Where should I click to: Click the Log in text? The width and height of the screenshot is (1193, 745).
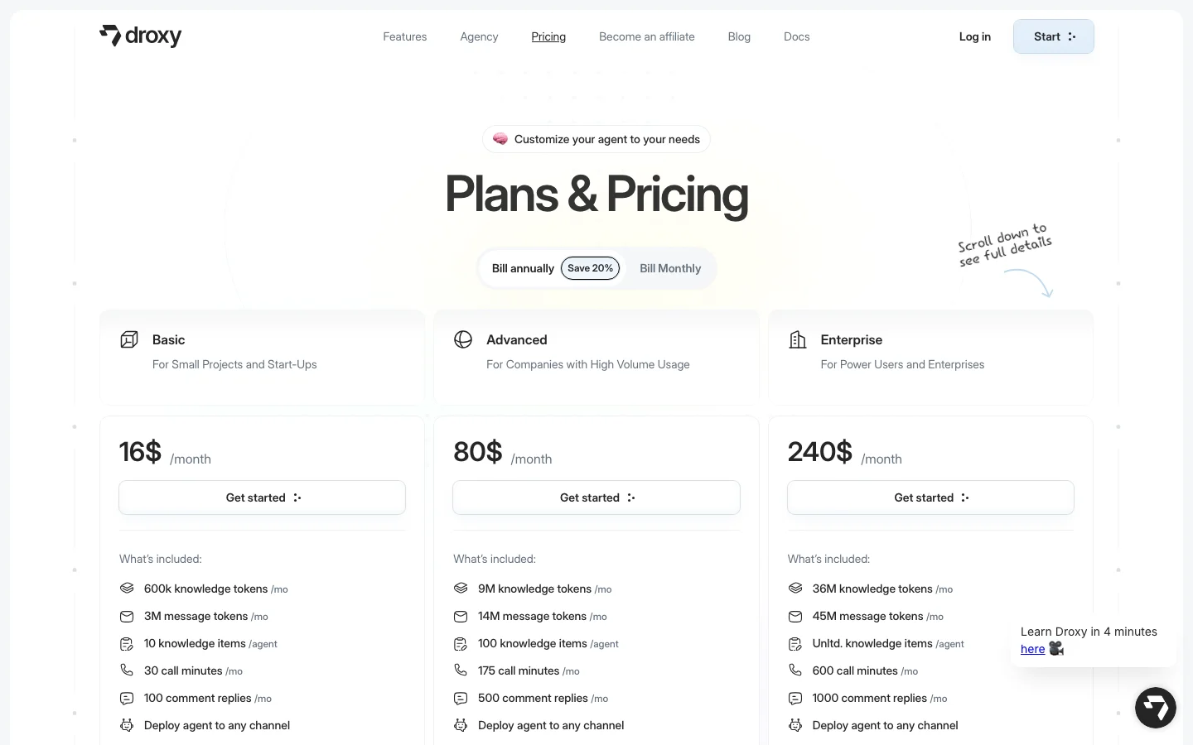(x=974, y=36)
